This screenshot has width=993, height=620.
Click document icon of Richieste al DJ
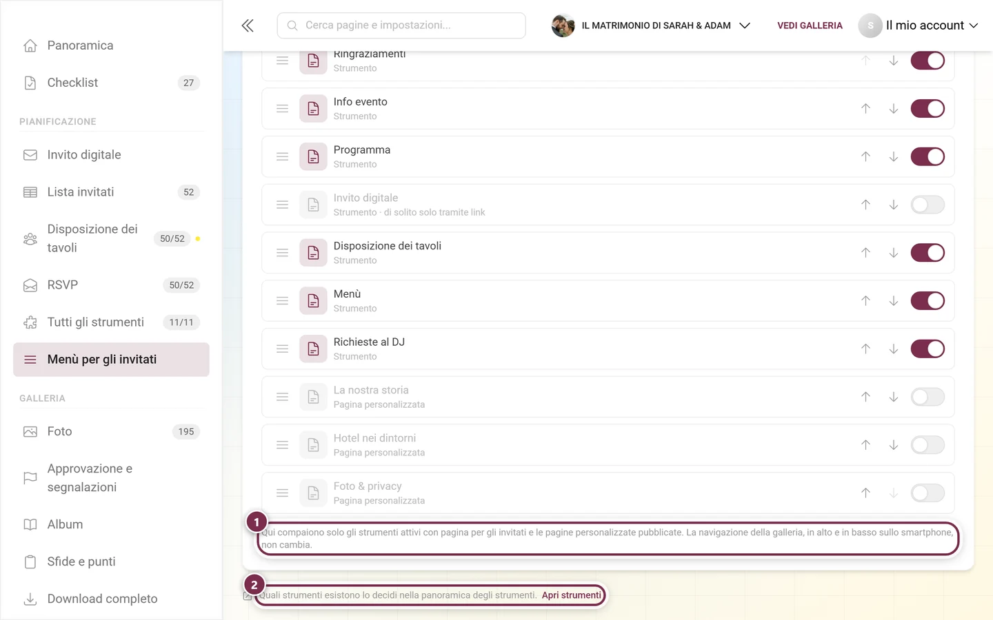pyautogui.click(x=313, y=349)
